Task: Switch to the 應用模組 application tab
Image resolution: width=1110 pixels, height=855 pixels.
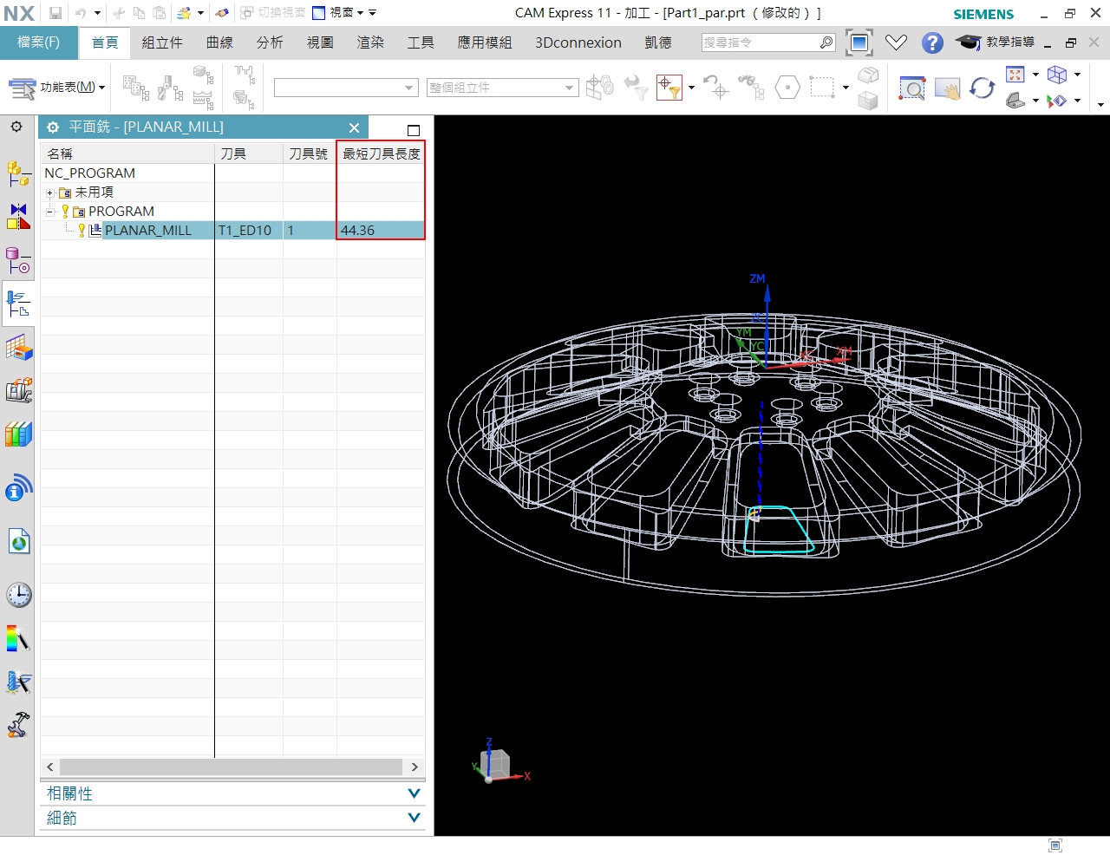Action: click(485, 42)
